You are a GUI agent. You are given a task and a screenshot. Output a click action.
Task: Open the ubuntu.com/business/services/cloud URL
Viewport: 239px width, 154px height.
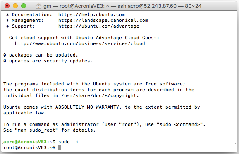coord(80,43)
